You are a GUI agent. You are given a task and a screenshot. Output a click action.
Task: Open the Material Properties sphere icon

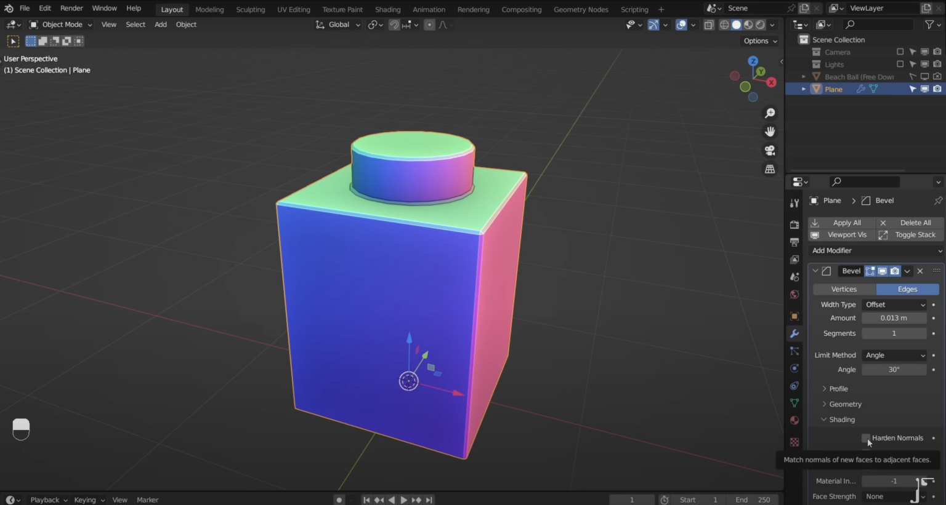[x=794, y=420]
